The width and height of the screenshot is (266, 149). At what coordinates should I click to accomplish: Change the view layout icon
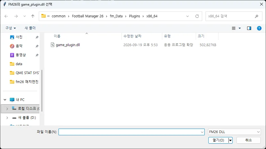coord(234,28)
